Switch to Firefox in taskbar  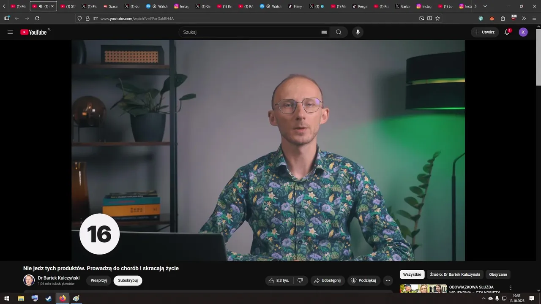[x=63, y=298]
